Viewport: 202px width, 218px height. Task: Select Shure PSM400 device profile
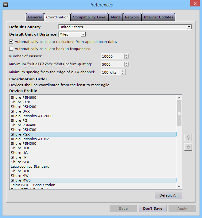[93, 125]
